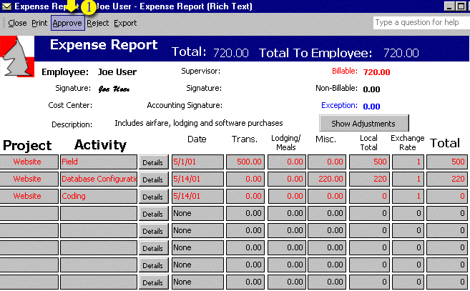Focus the 'Type a question for help' box
Screen dimensions: 470x291
[421, 22]
